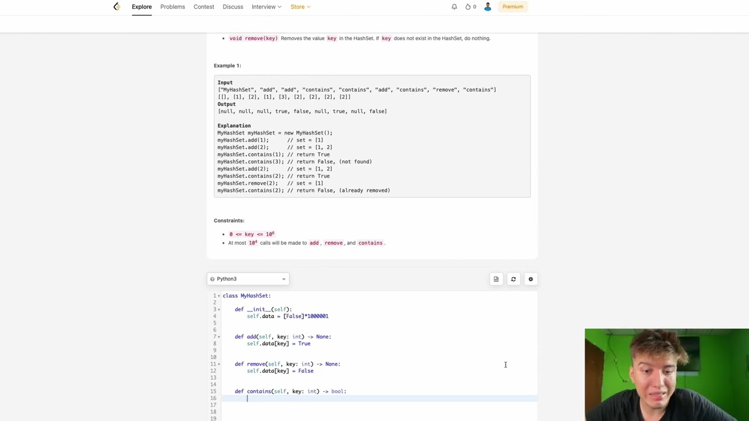Click the streak flame icon
This screenshot has width=749, height=421.
pos(468,6)
